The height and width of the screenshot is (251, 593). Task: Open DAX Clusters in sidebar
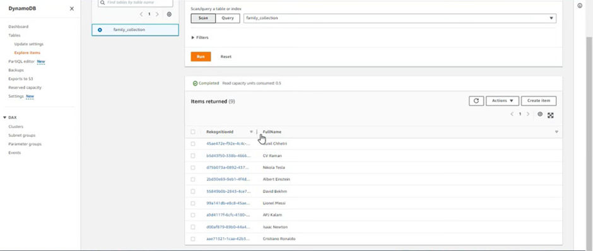click(x=16, y=127)
